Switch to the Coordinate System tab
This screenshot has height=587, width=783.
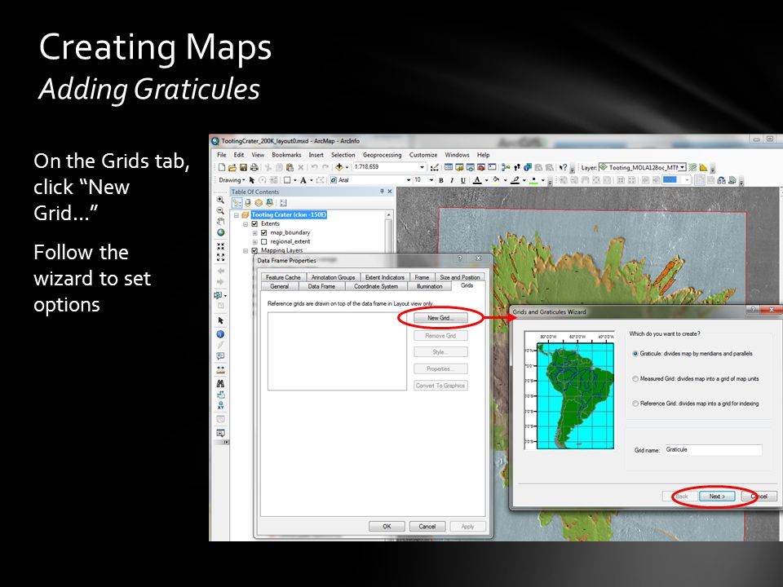[x=376, y=286]
